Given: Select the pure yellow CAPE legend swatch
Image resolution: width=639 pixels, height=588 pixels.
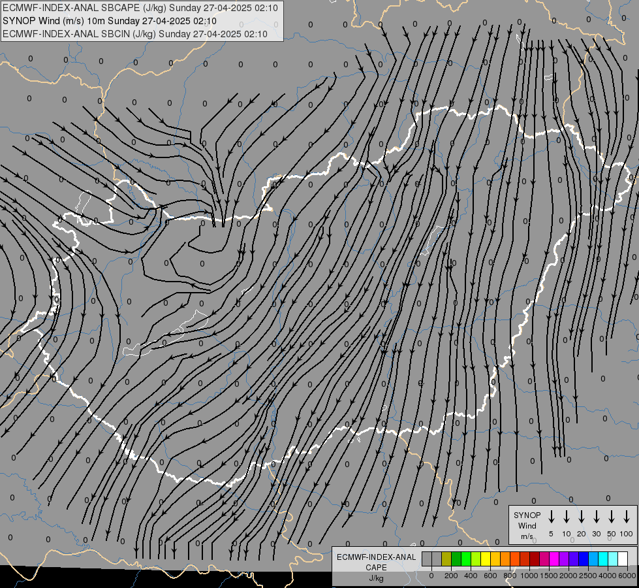Looking at the screenshot, I should tap(486, 559).
